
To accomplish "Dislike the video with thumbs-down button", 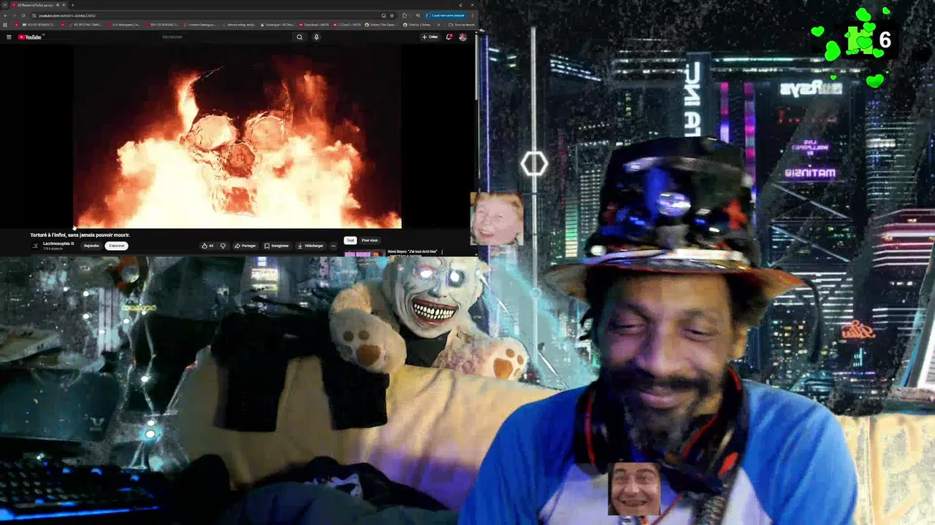I will (223, 246).
